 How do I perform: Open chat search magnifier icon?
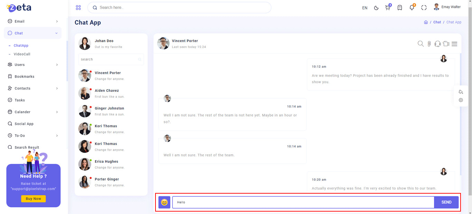421,44
